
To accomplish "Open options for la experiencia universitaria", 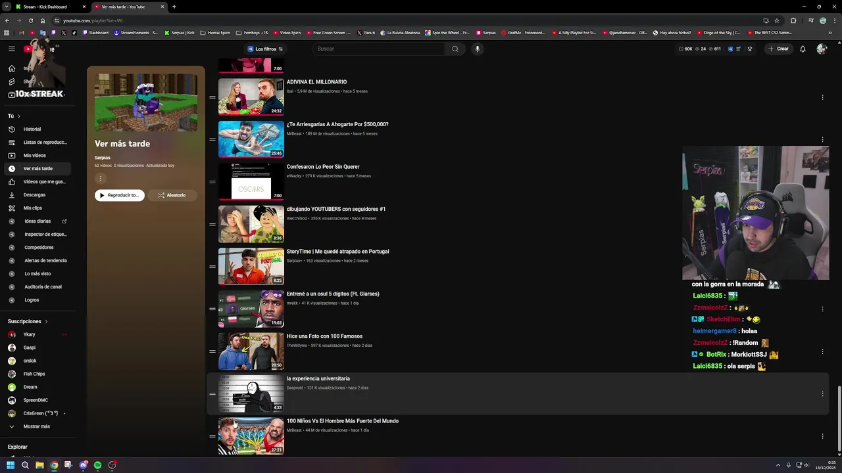I will (x=822, y=394).
